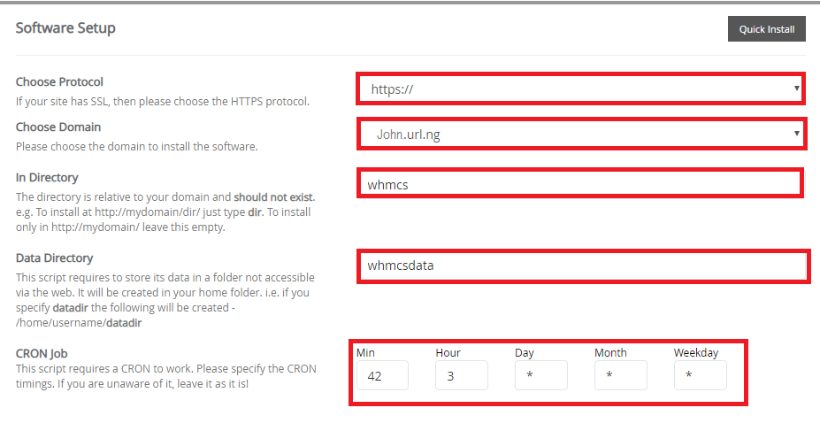Screen dimensions: 820x431
Task: Click the Month label above the CRON field
Action: coord(610,352)
